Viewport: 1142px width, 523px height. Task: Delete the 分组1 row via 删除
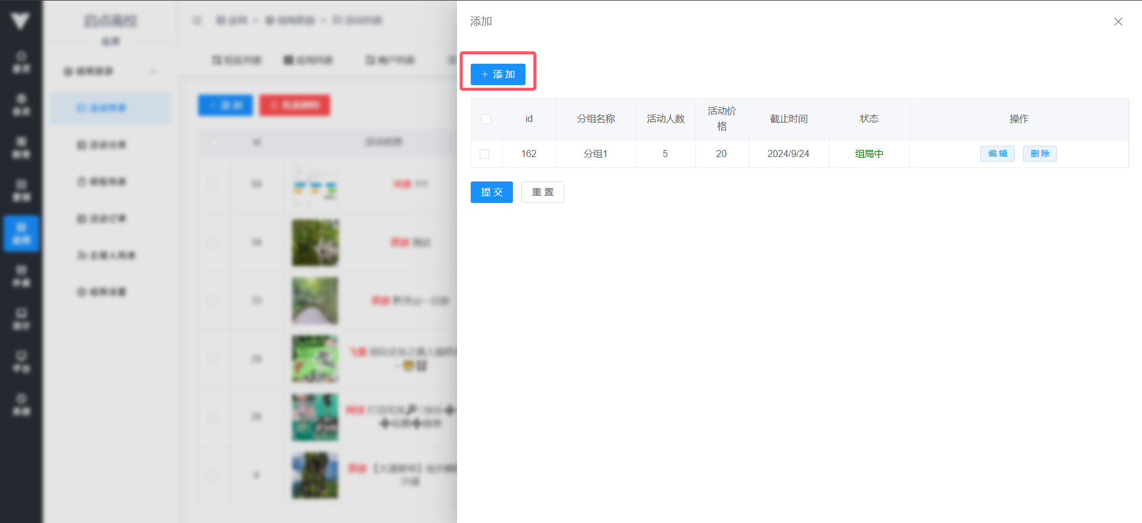1039,154
